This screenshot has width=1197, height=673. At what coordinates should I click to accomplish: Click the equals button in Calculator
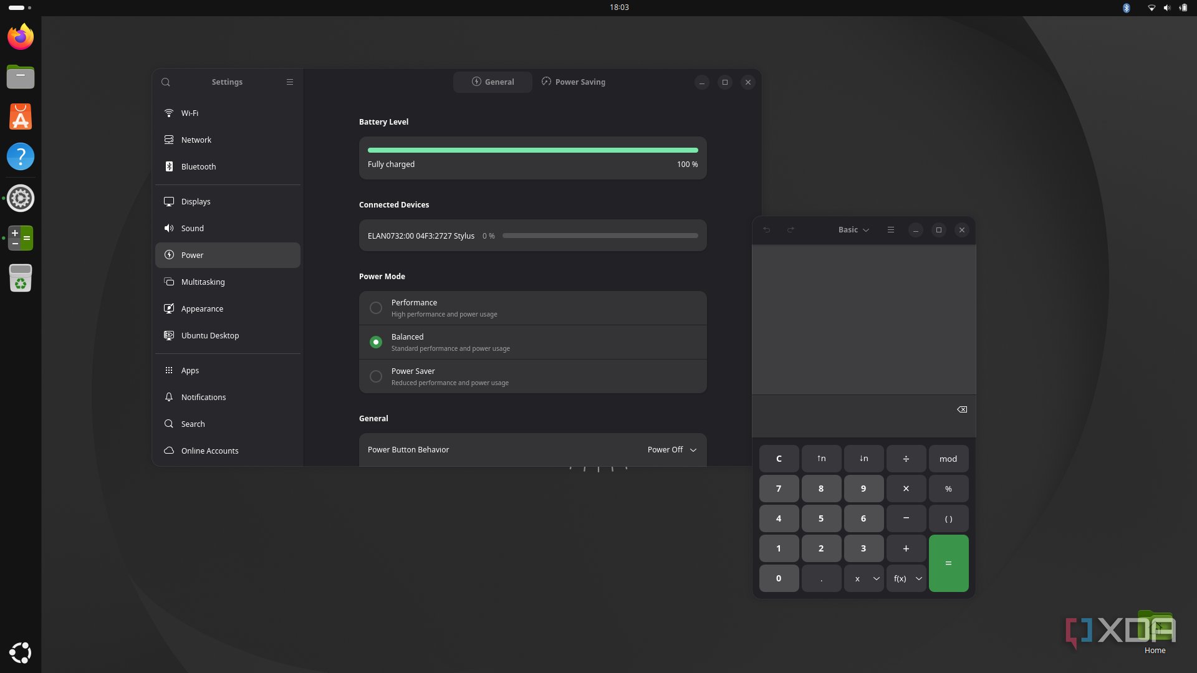point(948,563)
